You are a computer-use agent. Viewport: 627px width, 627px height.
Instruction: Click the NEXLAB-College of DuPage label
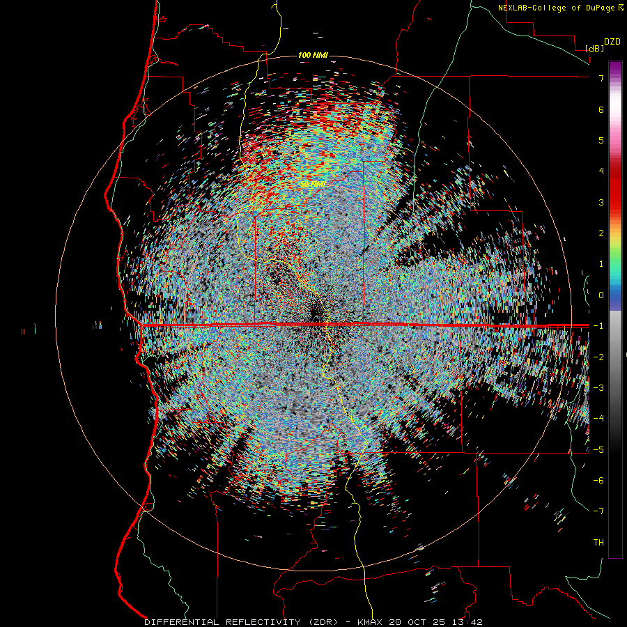click(x=556, y=8)
